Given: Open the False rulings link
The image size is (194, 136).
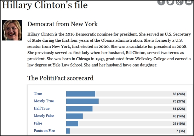Looking at the screenshot, I should (x=38, y=123).
